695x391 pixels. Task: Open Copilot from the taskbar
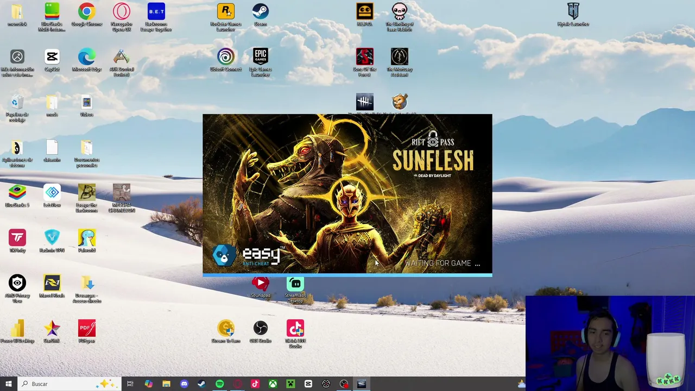(x=148, y=384)
